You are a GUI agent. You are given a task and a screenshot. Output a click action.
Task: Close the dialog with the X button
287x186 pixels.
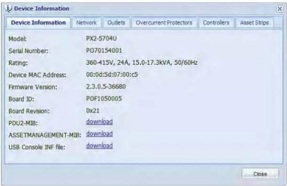[280, 9]
